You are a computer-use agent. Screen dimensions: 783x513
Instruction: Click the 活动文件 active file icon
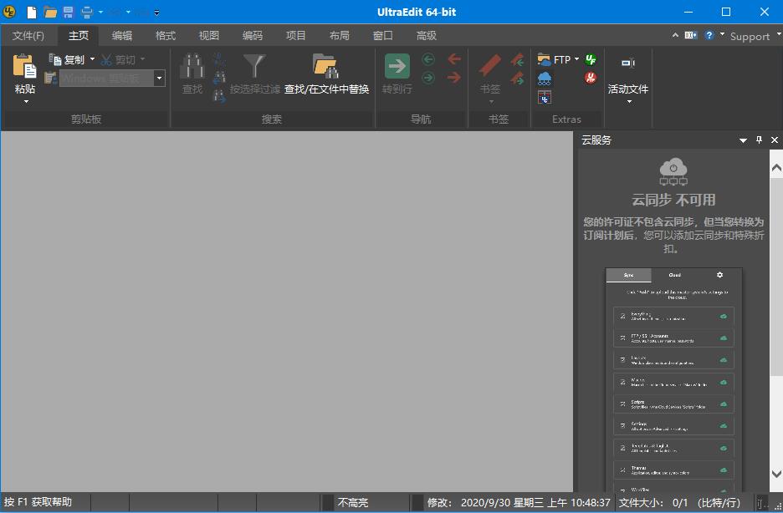pos(628,63)
